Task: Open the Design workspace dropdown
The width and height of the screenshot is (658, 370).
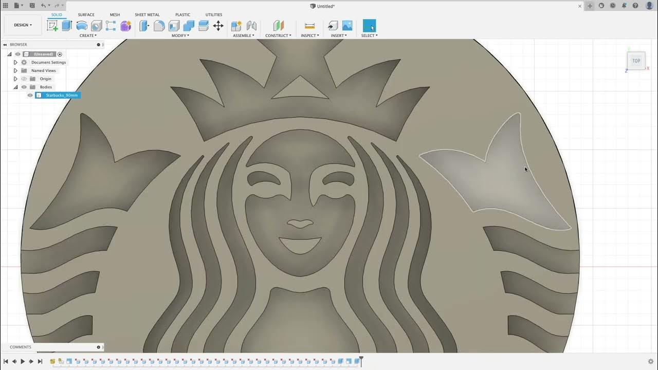Action: (x=23, y=25)
